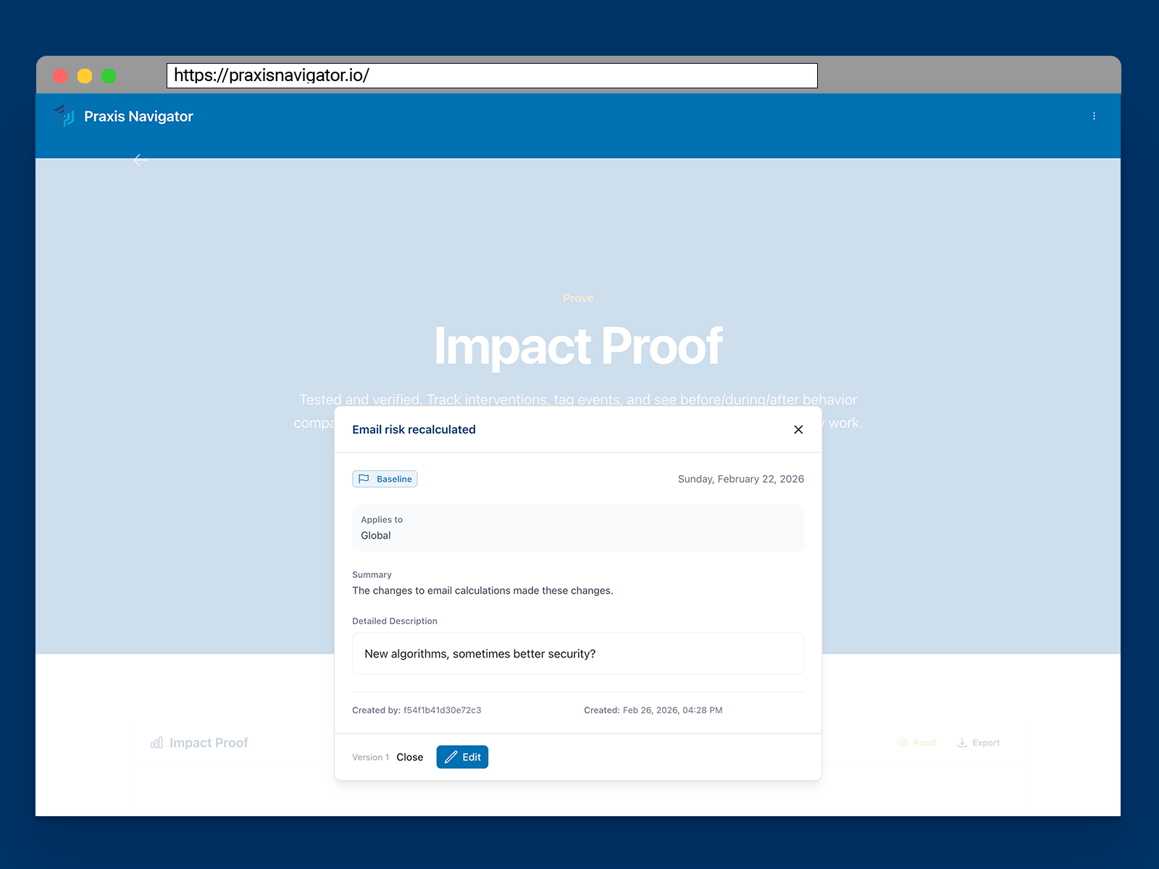The width and height of the screenshot is (1159, 869).
Task: Toggle the Baseline flag on the event
Action: (385, 478)
